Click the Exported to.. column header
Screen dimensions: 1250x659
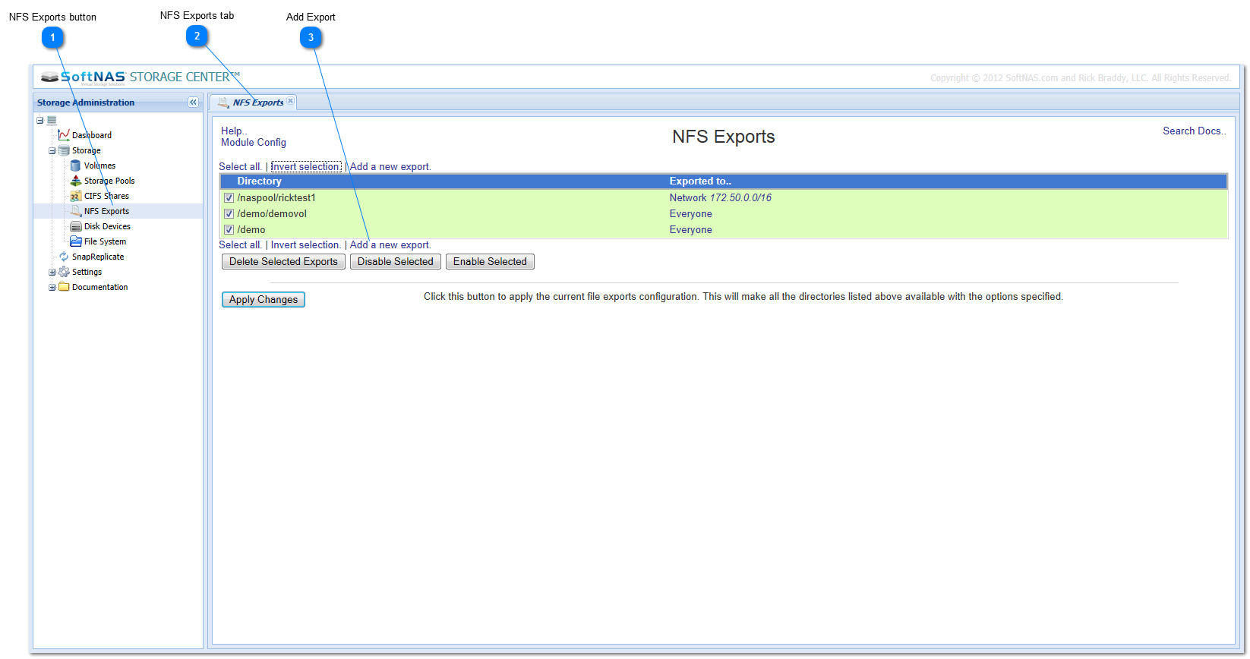(700, 181)
